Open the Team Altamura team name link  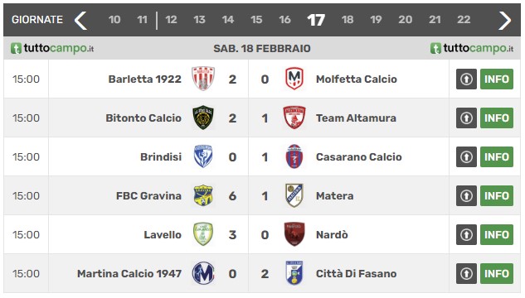point(356,118)
